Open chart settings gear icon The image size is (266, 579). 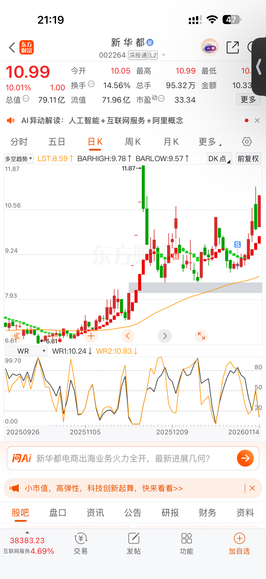[247, 142]
